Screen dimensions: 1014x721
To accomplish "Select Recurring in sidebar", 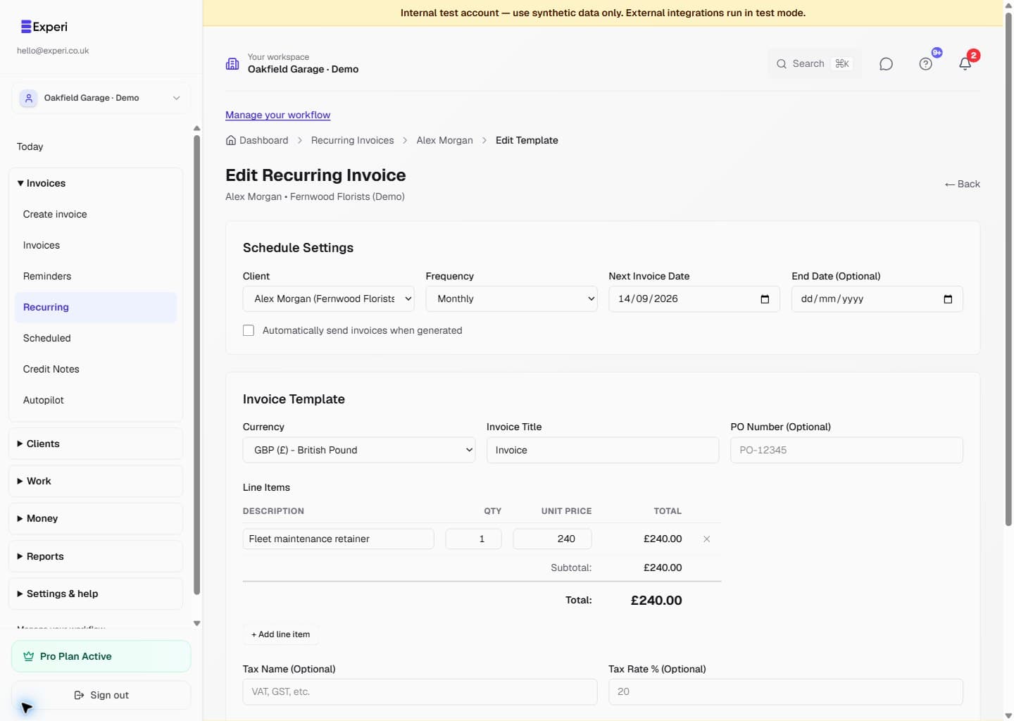I will coord(96,307).
